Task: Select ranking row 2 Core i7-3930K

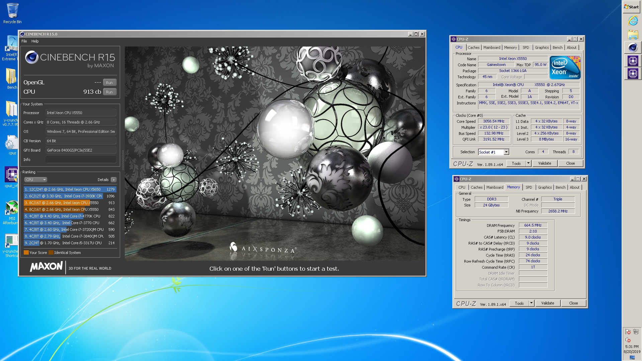Action: (x=70, y=196)
